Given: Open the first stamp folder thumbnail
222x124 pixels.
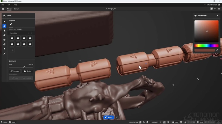Looking at the screenshot, I should [12, 38].
